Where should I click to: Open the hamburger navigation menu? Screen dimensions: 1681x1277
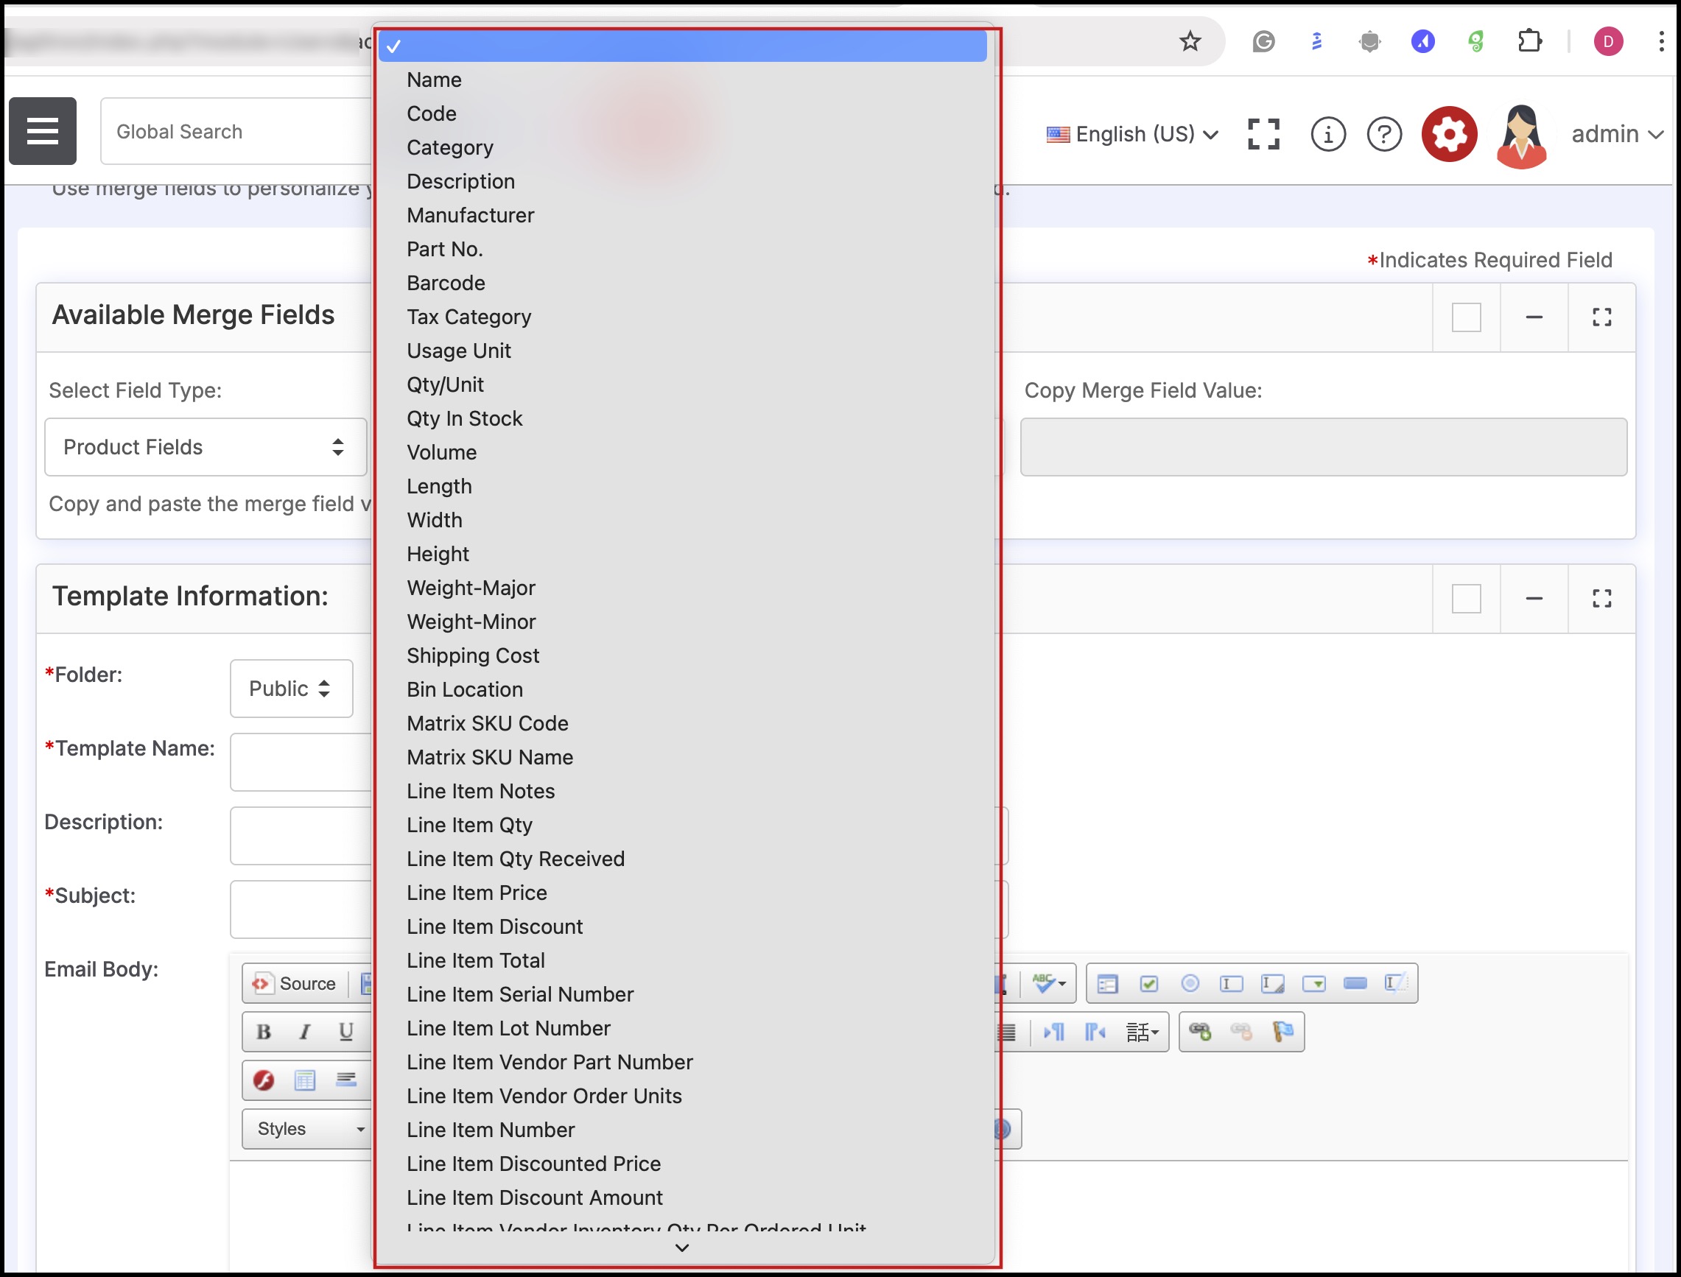tap(43, 131)
